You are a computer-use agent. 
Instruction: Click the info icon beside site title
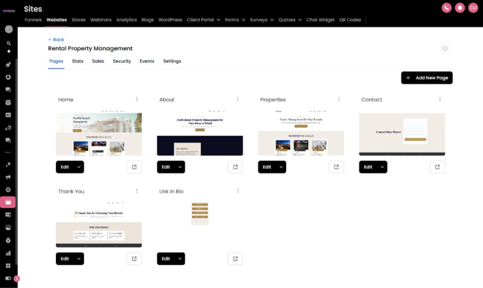coord(445,49)
